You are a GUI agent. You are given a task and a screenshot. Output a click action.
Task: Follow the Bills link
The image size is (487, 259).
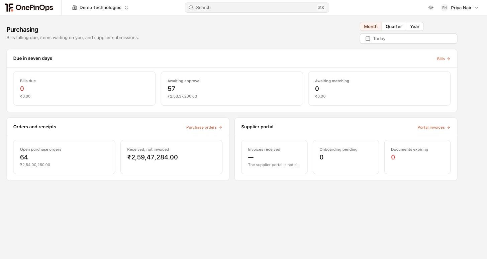(444, 59)
